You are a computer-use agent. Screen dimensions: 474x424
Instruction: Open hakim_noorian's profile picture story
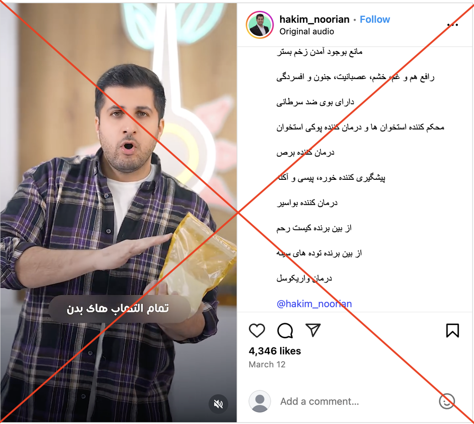(x=260, y=25)
